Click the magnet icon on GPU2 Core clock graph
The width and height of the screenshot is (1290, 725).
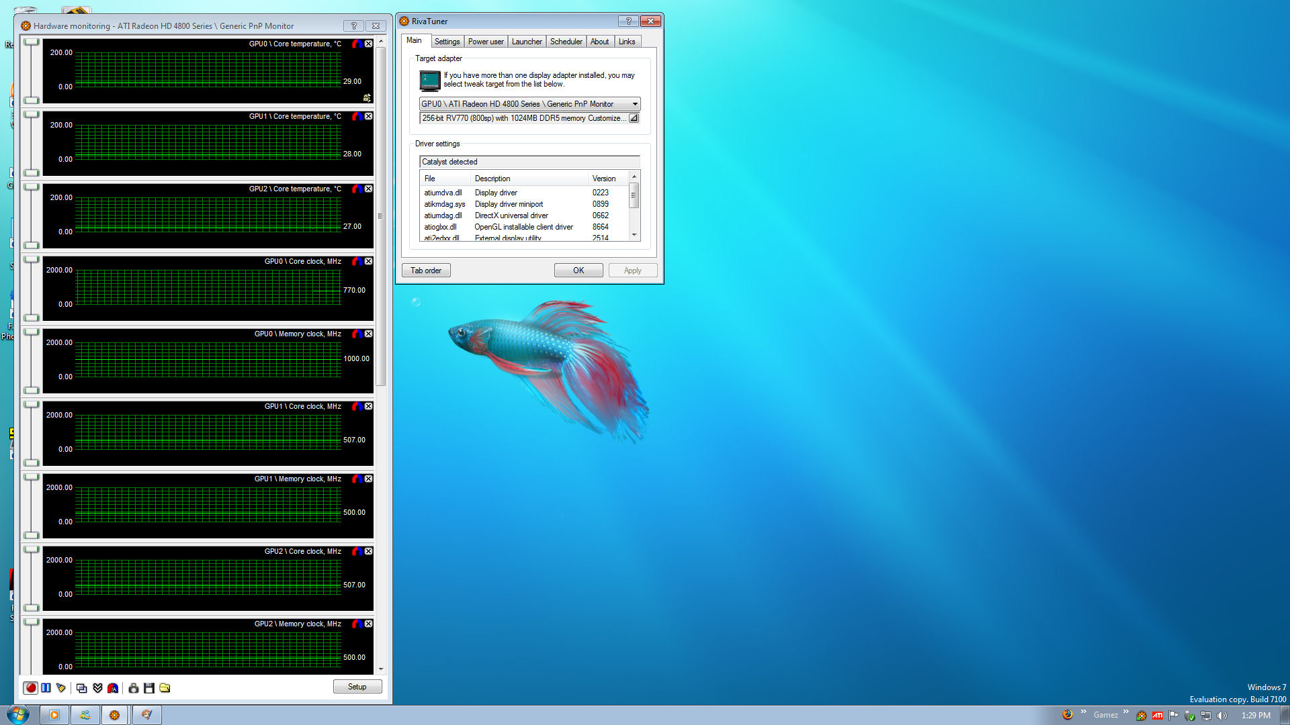tap(357, 551)
